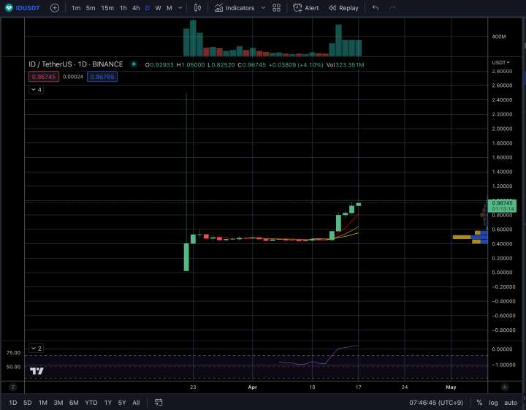526x410 pixels.
Task: Set date range to 1Y
Action: 108,402
